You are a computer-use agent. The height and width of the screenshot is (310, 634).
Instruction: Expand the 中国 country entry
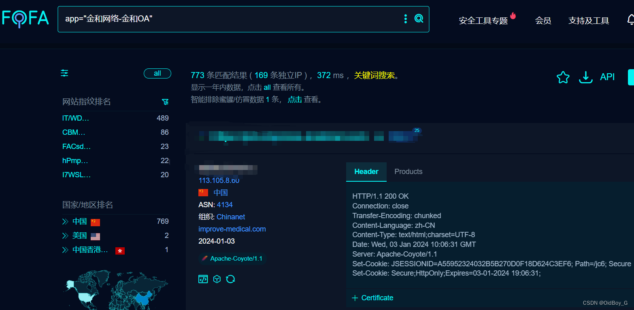pyautogui.click(x=65, y=221)
